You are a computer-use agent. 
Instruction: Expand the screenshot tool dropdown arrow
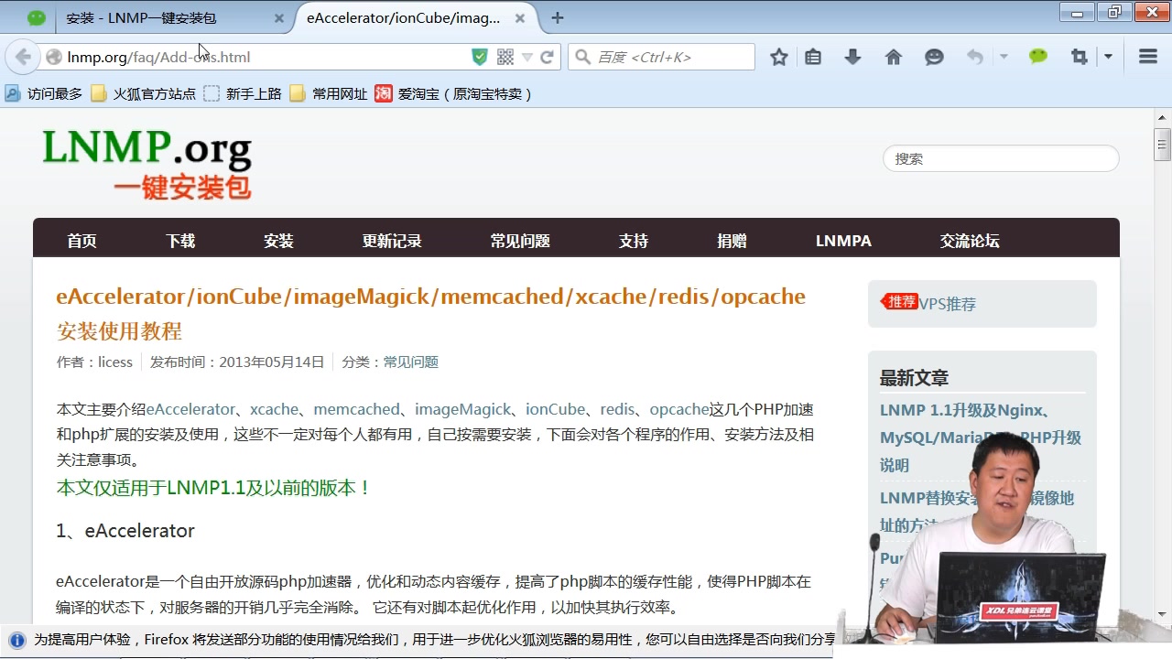pos(1108,57)
